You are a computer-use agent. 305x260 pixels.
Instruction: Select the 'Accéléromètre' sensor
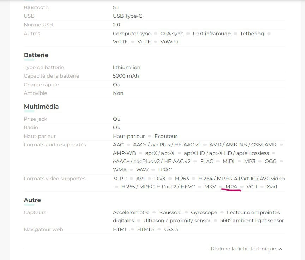131,212
